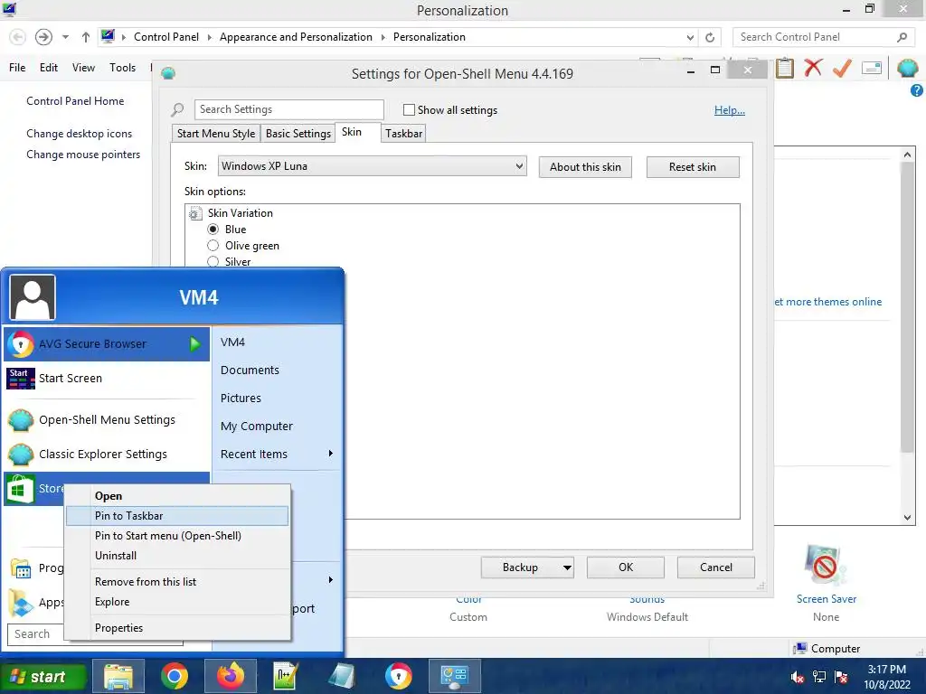Viewport: 926px width, 694px height.
Task: Expand breadcrumb arrow after Appearance and Personalization
Action: coord(383,37)
